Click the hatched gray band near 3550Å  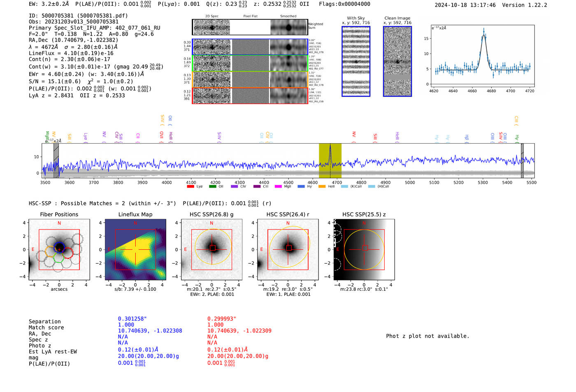pos(56,161)
